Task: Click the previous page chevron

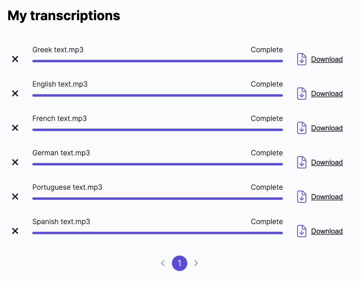Action: point(163,263)
